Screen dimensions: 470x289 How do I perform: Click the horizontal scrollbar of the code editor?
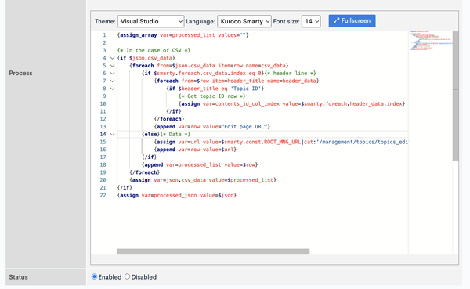point(213,251)
